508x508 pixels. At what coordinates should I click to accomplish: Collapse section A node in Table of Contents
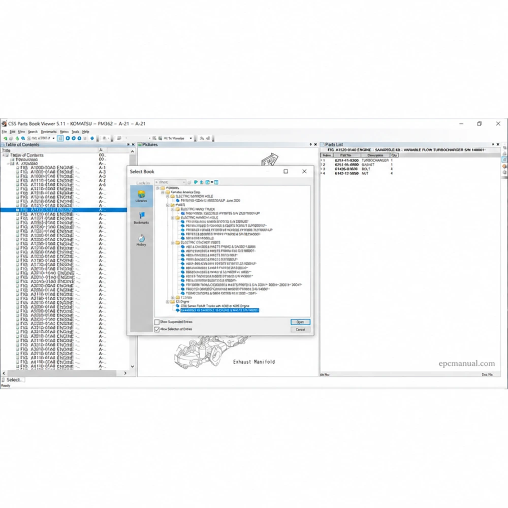point(9,164)
